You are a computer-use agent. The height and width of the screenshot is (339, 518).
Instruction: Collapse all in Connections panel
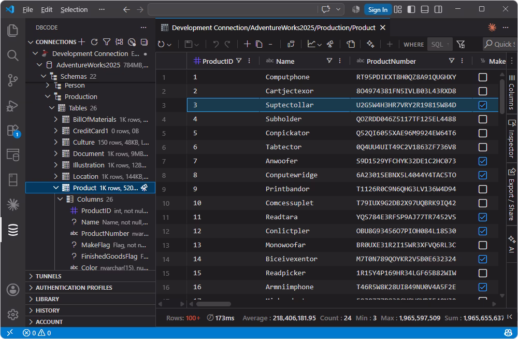click(145, 42)
